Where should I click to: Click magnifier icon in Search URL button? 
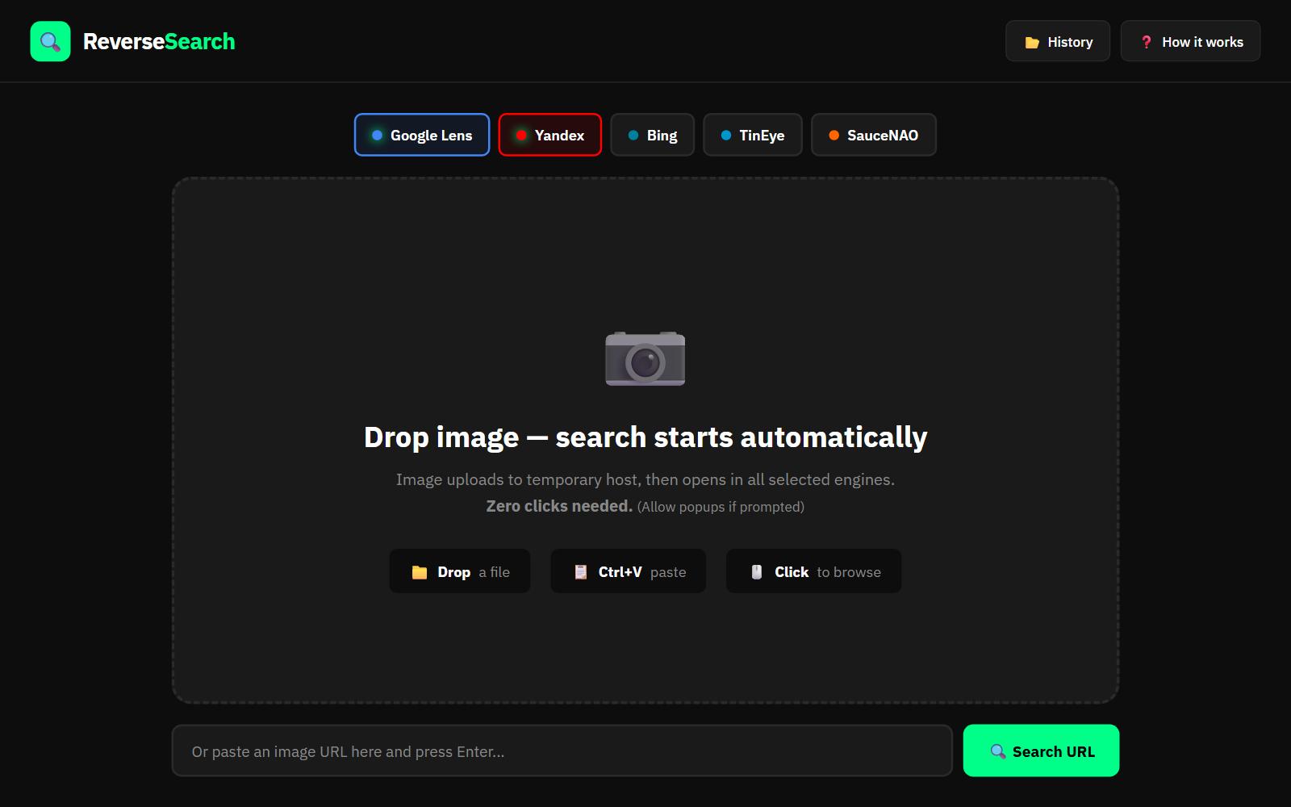point(998,751)
